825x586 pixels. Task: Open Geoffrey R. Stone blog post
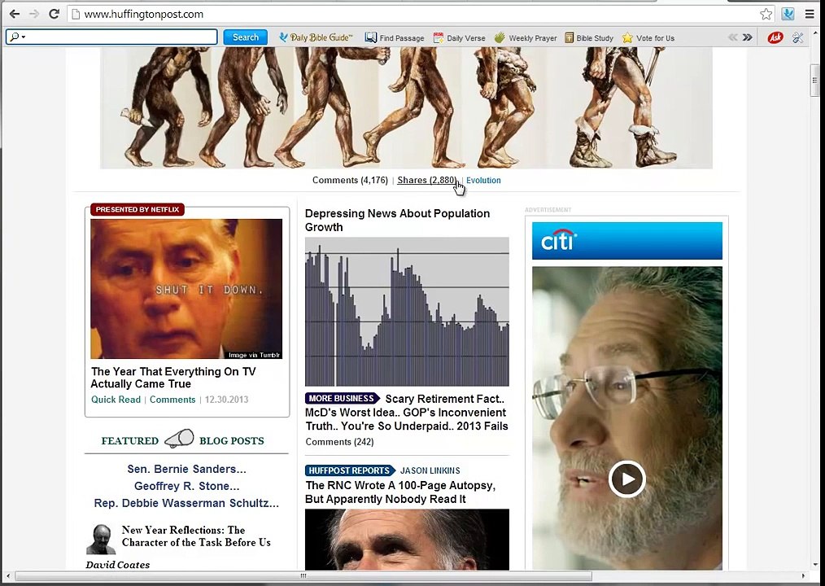click(186, 486)
